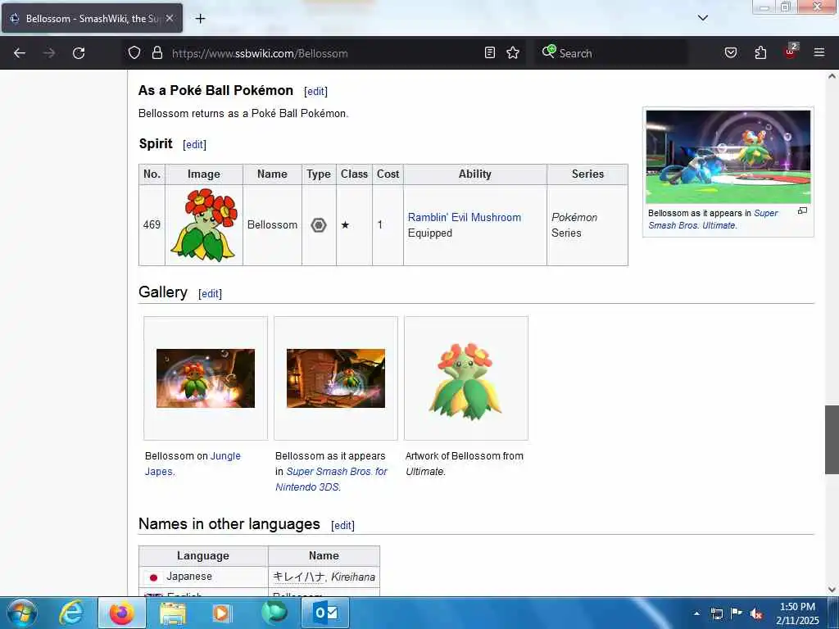Open Ramblin' Evil Mushroom Equipped link

tap(464, 217)
